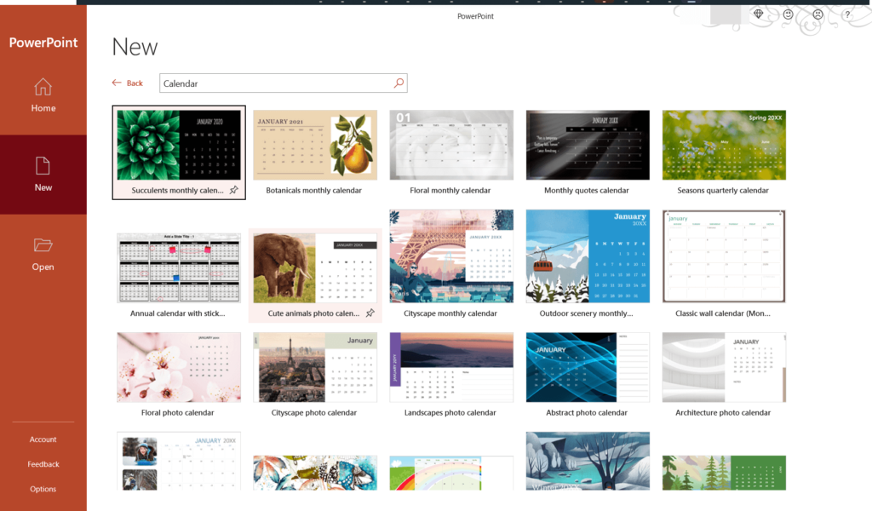This screenshot has width=872, height=511.
Task: Click the Floral monthly calendar label
Action: (450, 190)
